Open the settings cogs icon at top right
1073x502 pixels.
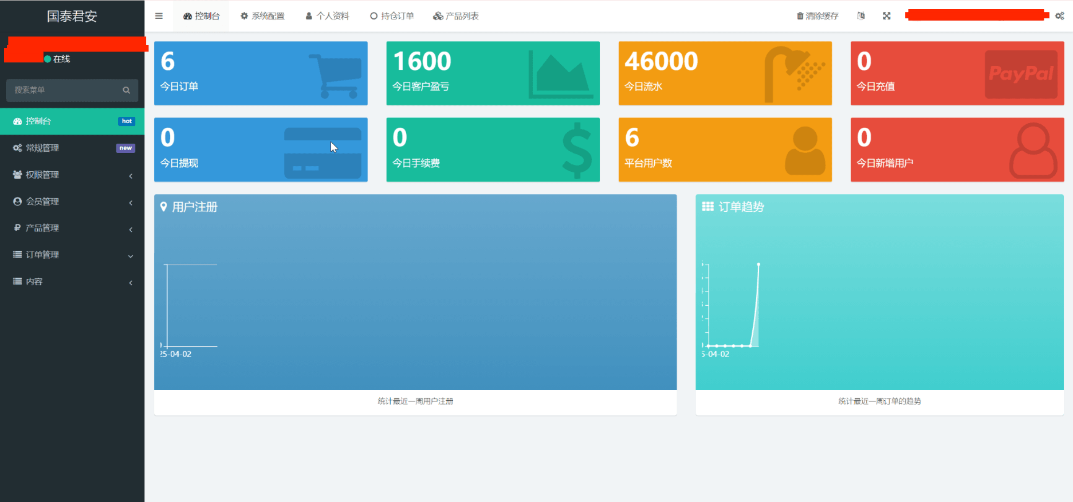click(x=1060, y=16)
